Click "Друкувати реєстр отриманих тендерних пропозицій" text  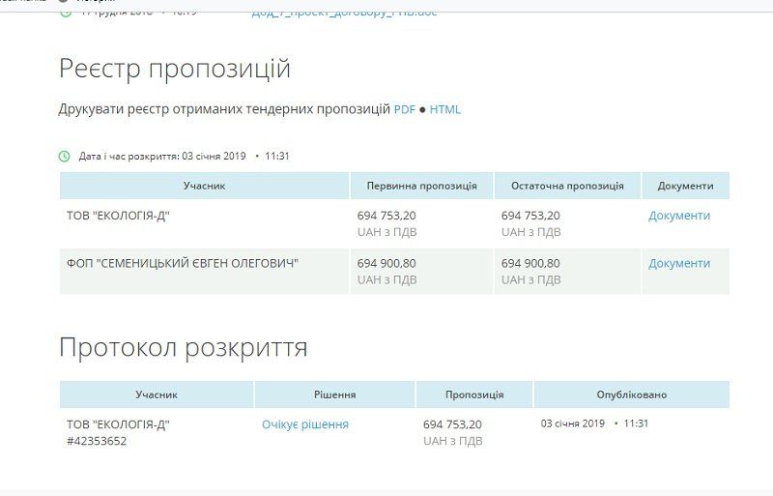[224, 109]
